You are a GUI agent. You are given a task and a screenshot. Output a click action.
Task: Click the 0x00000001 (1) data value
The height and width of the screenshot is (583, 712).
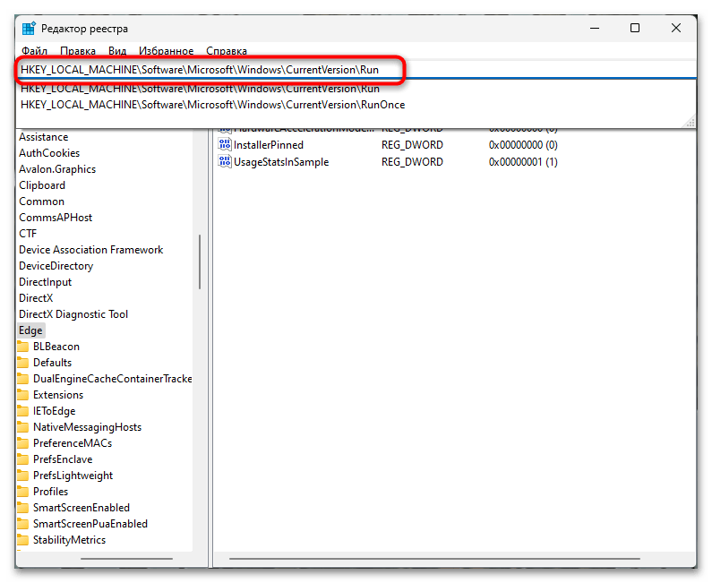[523, 161]
